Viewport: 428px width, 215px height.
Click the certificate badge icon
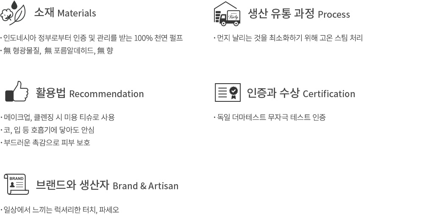(228, 93)
